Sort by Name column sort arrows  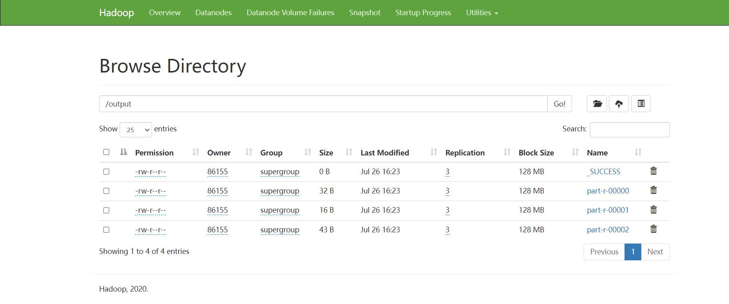coord(638,152)
